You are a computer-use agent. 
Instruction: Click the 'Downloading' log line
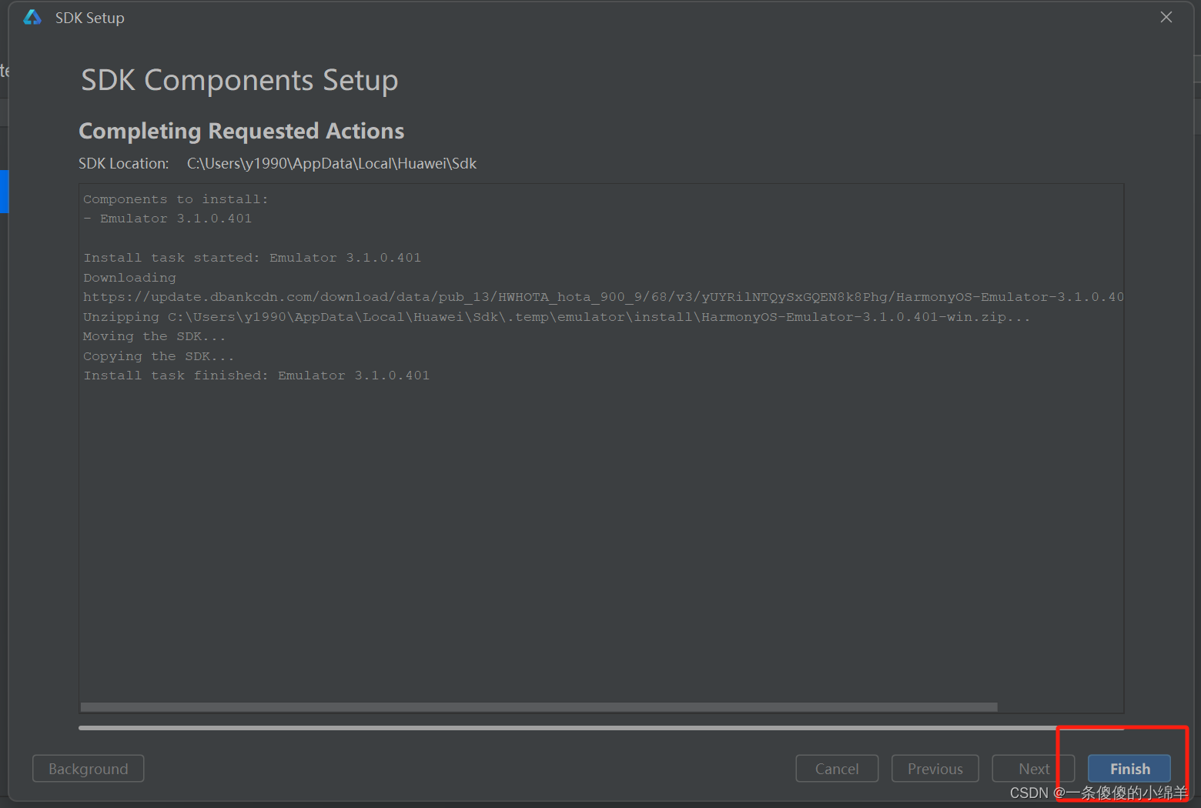[x=129, y=278]
